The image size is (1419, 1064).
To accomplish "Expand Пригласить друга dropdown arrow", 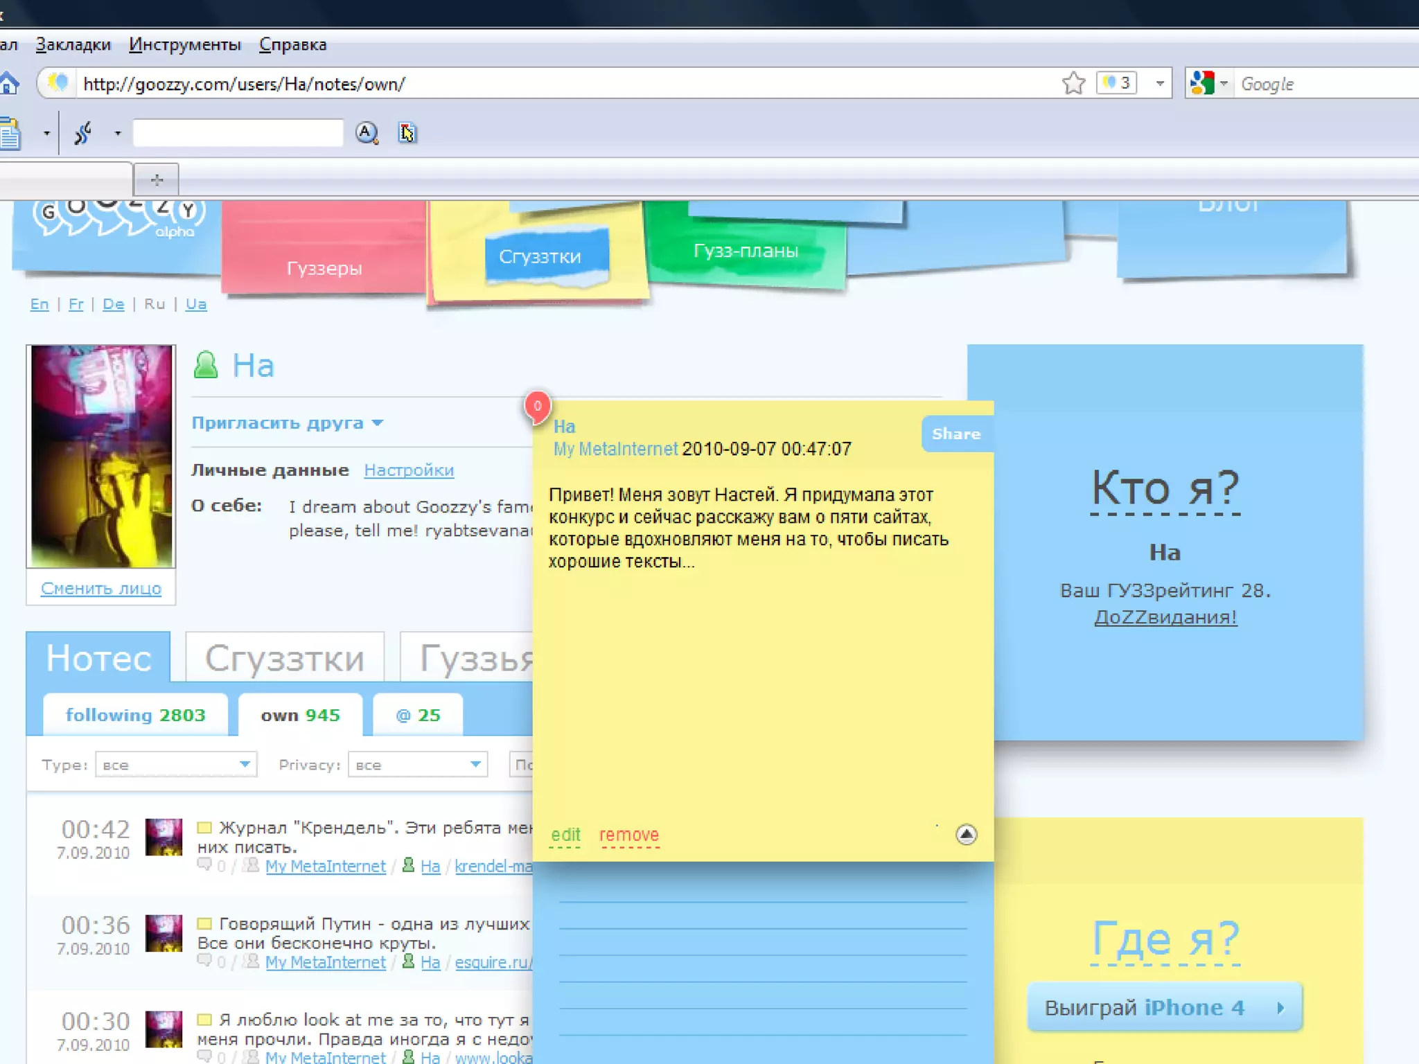I will point(378,423).
